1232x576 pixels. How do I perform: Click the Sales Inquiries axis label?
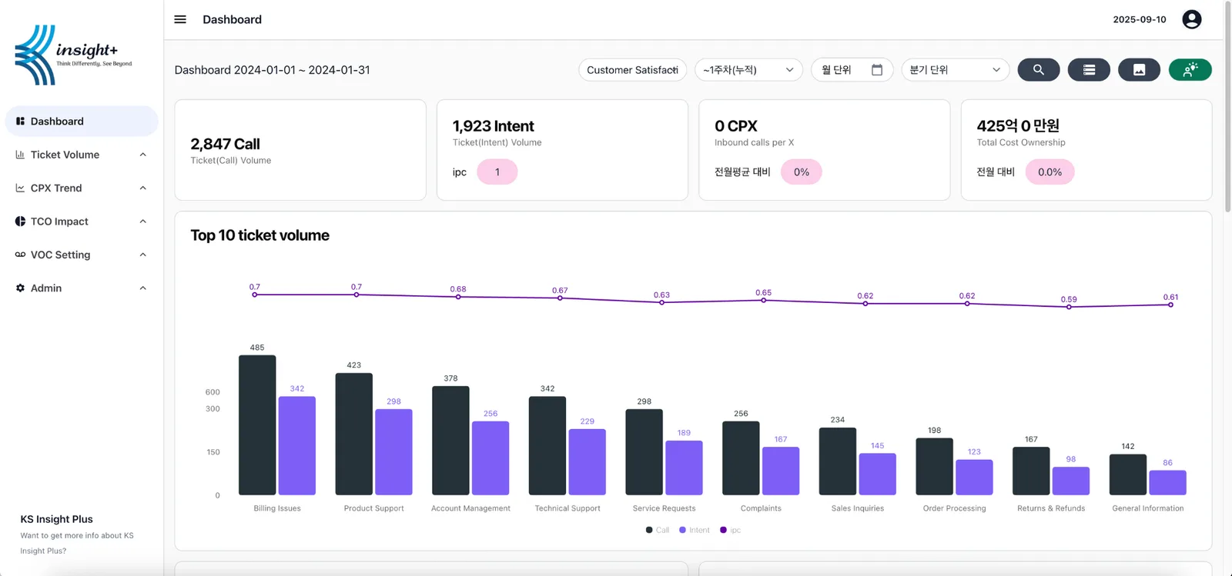858,508
